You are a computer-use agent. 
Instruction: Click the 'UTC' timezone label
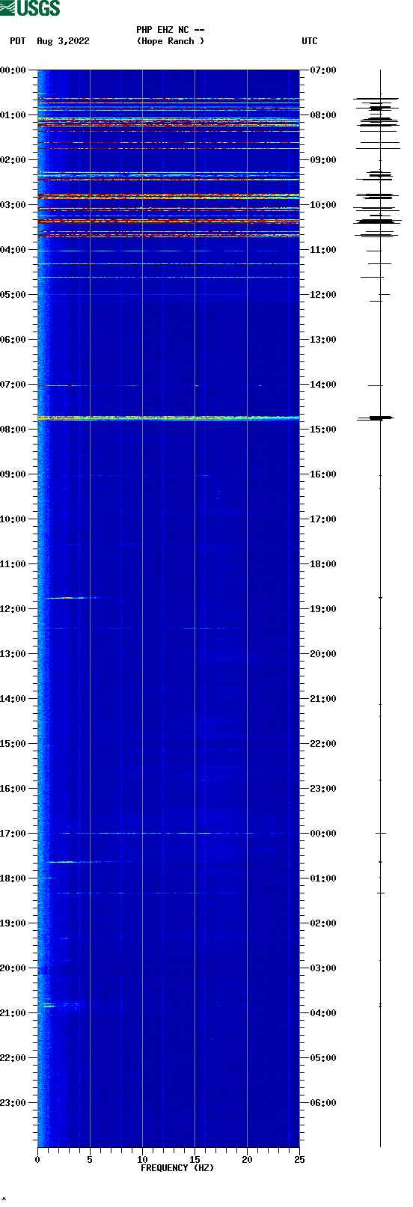(310, 41)
